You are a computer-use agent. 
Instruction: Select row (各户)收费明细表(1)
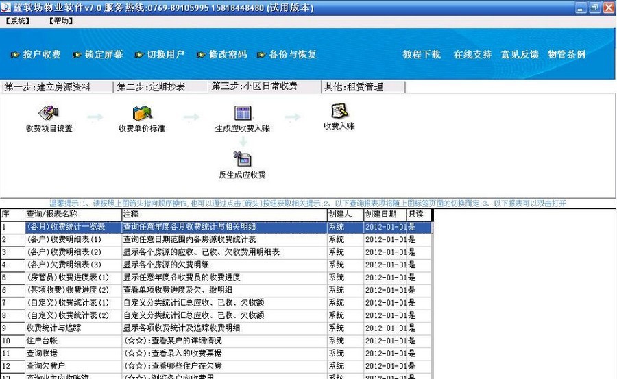pos(216,240)
